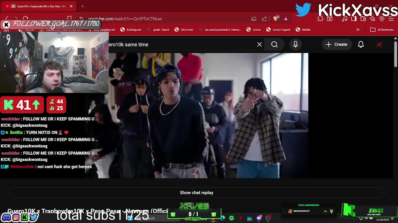Open the gmail - Search bookmark
This screenshot has width=398, height=223.
158,30
